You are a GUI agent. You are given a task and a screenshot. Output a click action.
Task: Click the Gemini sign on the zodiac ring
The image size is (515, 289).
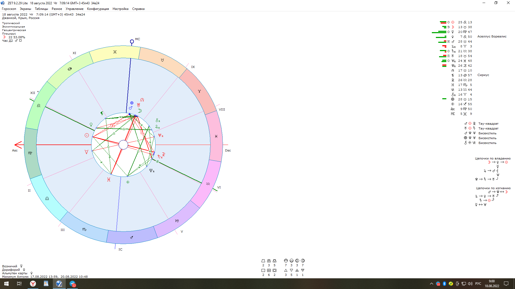pos(115,52)
